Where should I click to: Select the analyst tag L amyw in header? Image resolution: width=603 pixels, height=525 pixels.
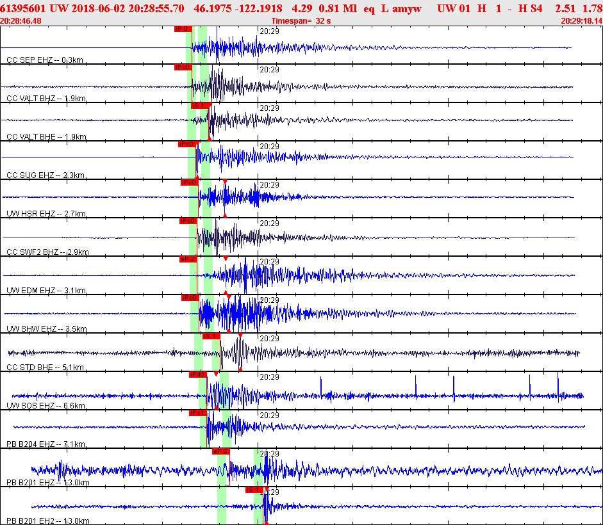(402, 8)
